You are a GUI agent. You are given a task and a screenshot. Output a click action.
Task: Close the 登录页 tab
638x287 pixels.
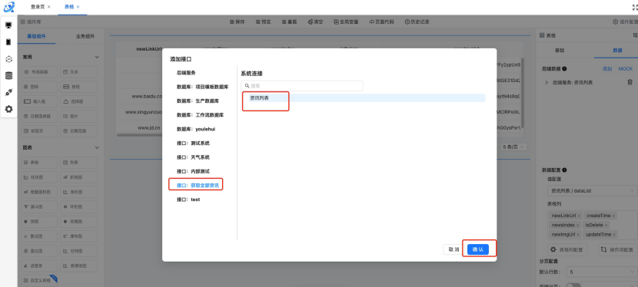[x=49, y=7]
